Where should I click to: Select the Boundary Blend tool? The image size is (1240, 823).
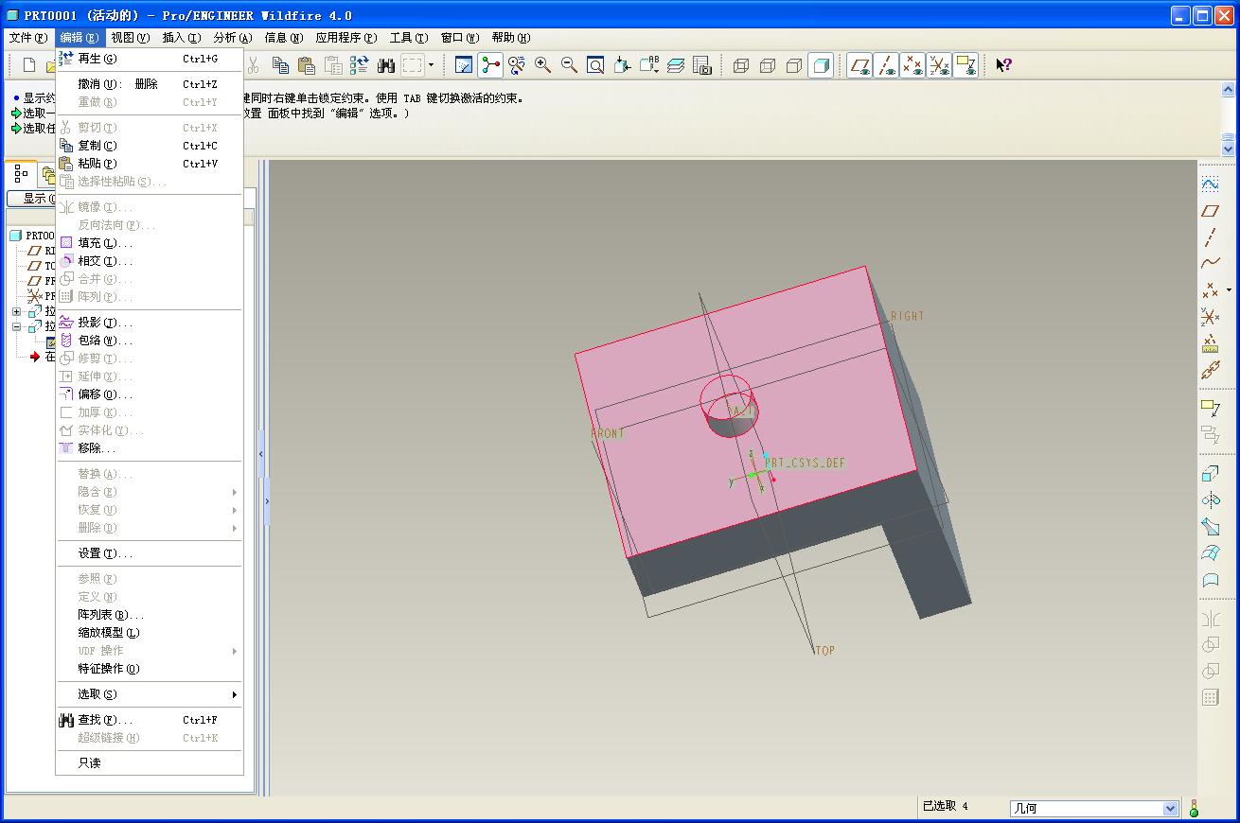[x=1211, y=552]
